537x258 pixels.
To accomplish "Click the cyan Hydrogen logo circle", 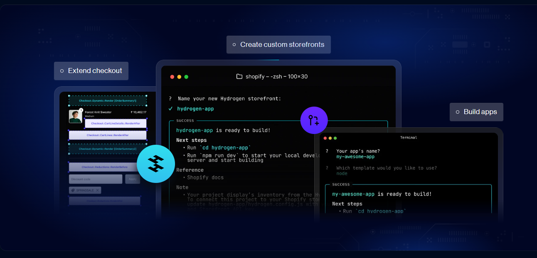I will tap(156, 164).
